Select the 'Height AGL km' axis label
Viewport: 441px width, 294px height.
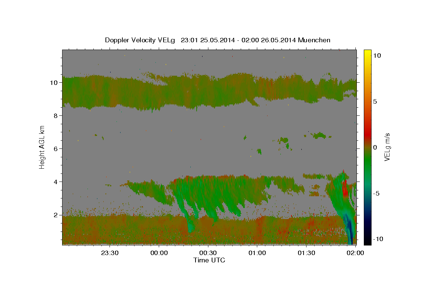[42, 147]
